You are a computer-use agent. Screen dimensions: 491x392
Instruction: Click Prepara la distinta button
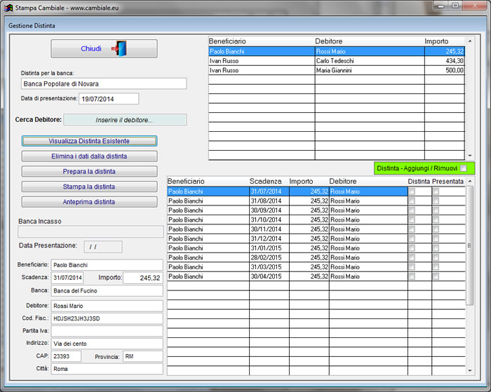tap(89, 172)
